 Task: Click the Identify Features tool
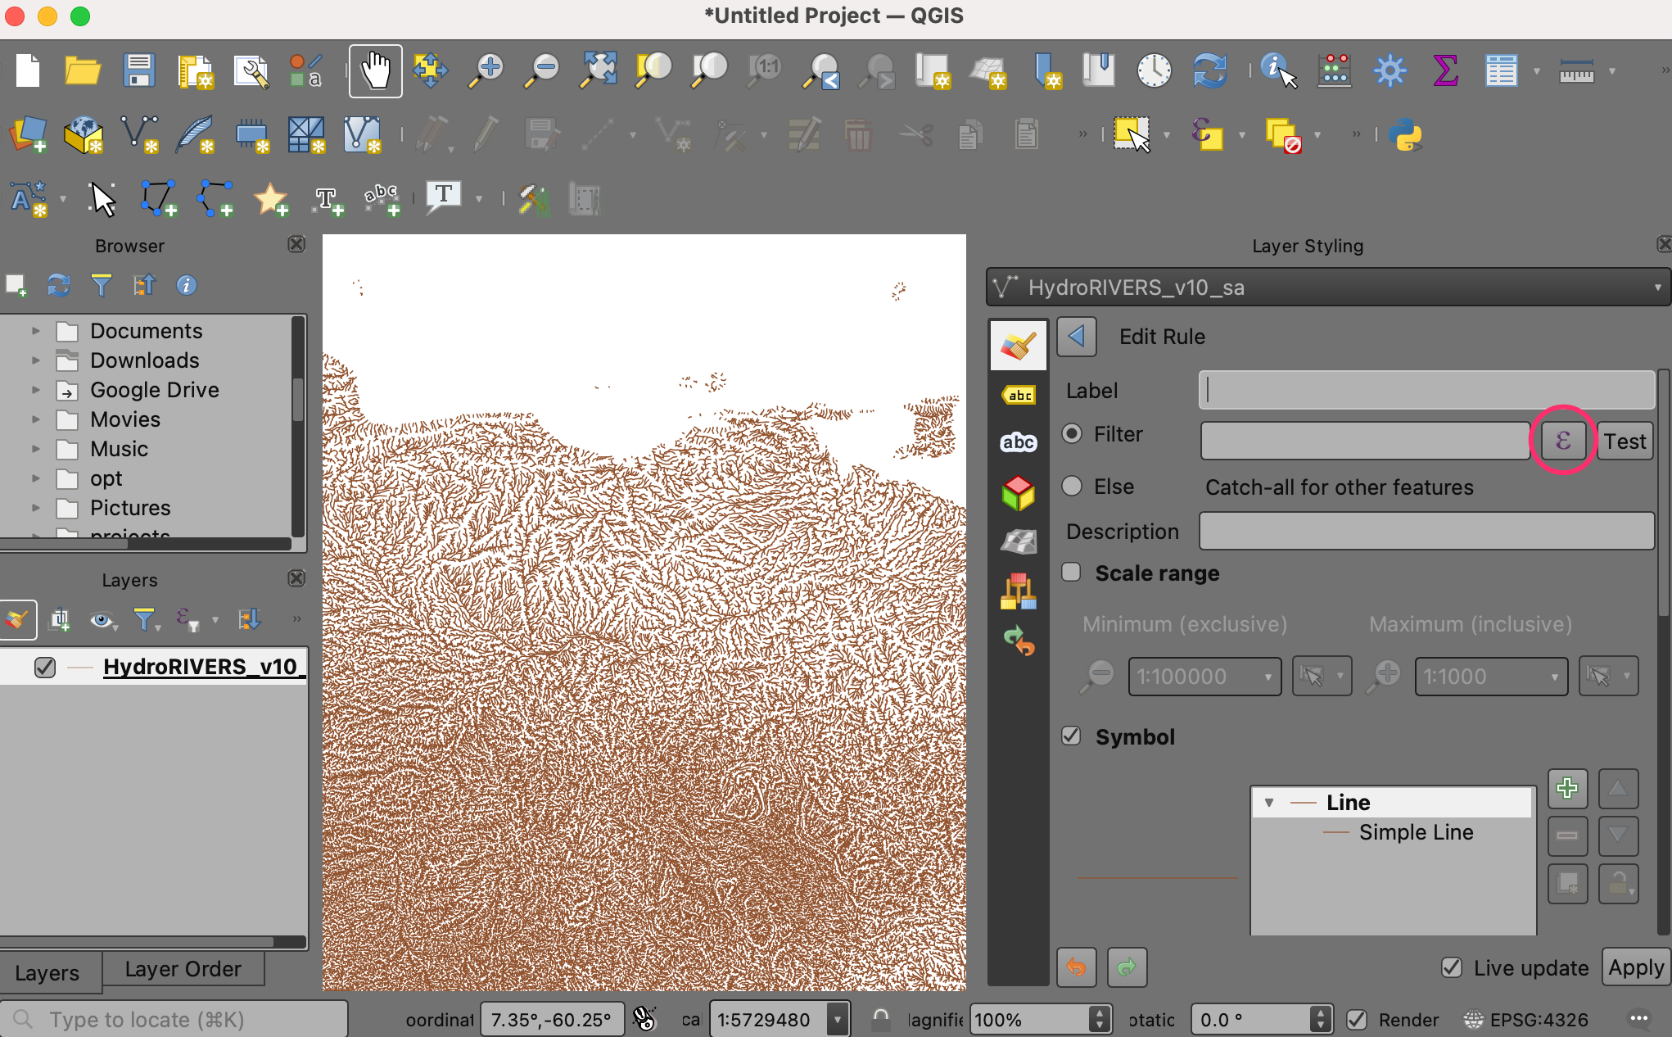(1277, 71)
